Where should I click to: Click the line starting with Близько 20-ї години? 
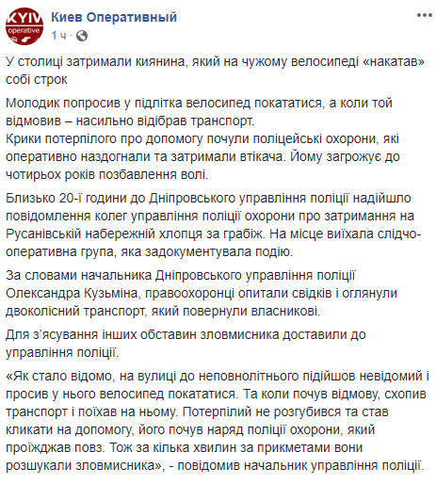pos(208,199)
